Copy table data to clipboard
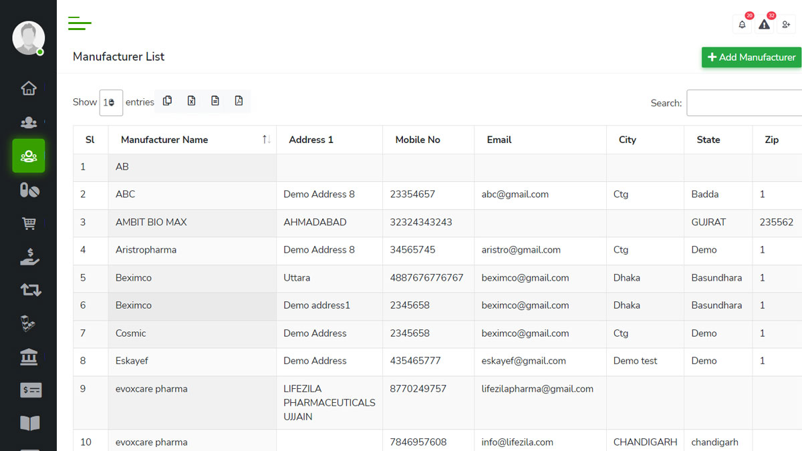 167,101
